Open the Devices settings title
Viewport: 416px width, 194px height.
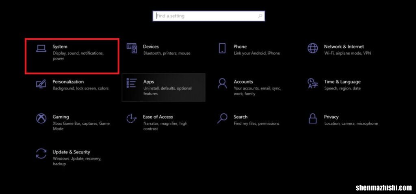pyautogui.click(x=151, y=47)
